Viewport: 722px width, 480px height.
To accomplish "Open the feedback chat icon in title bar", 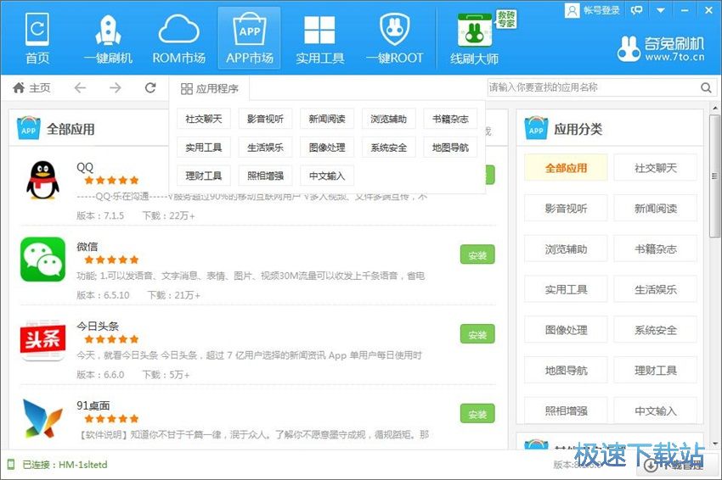I will pos(636,10).
